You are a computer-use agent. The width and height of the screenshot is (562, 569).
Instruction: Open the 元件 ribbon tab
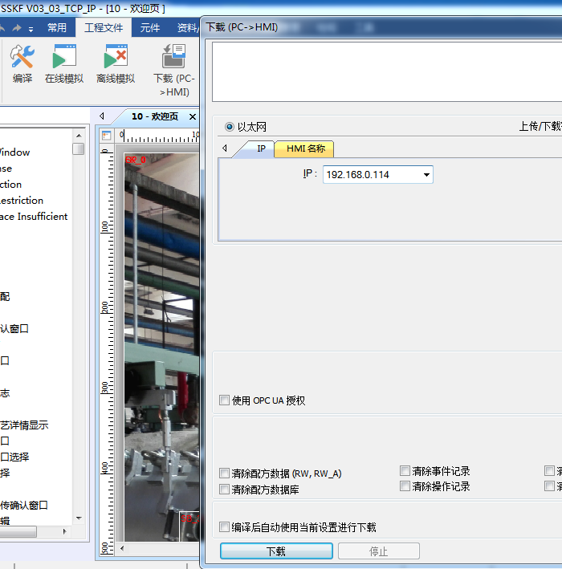click(x=150, y=27)
